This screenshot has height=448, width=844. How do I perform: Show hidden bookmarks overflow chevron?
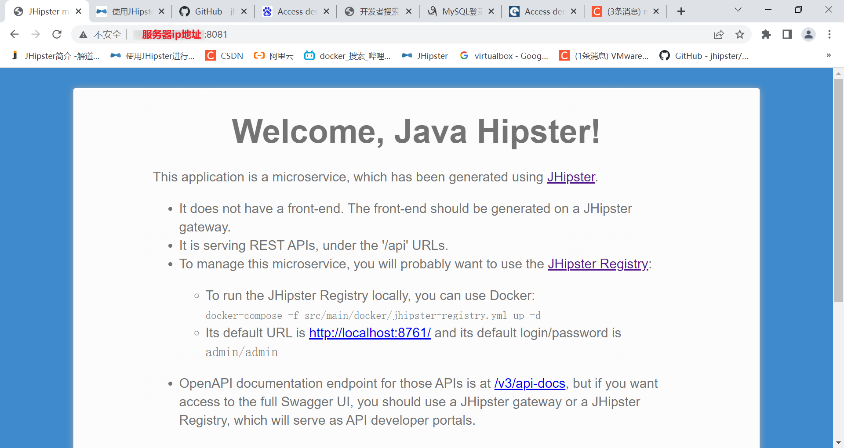(829, 55)
